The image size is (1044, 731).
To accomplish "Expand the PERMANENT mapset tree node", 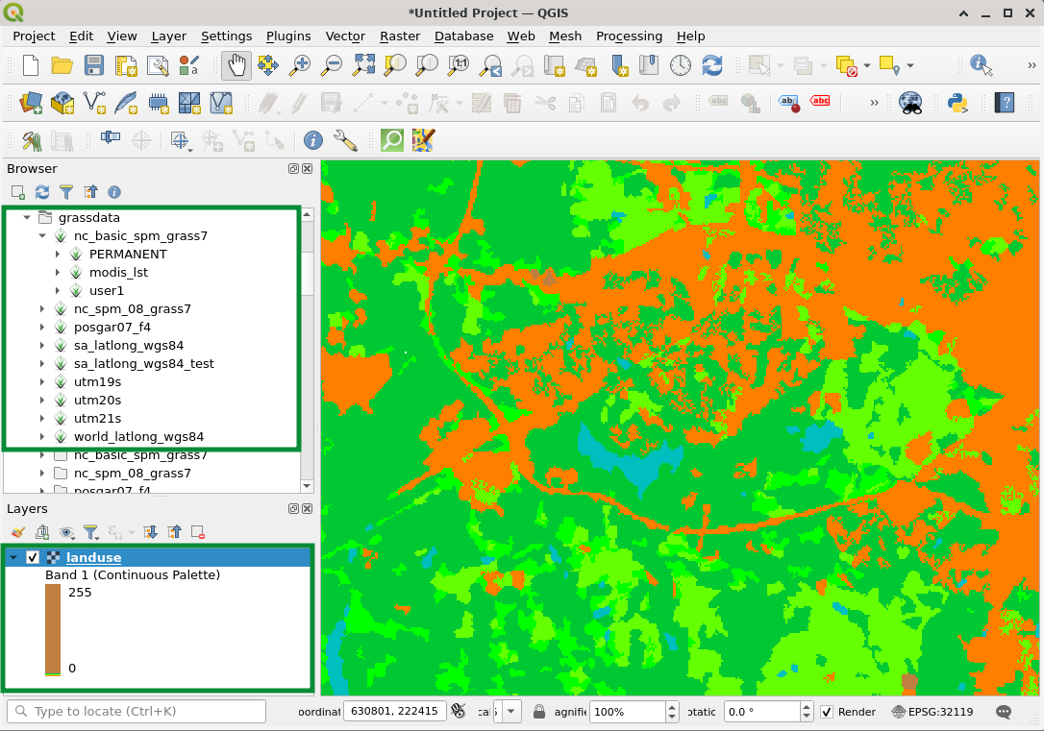I will [58, 255].
